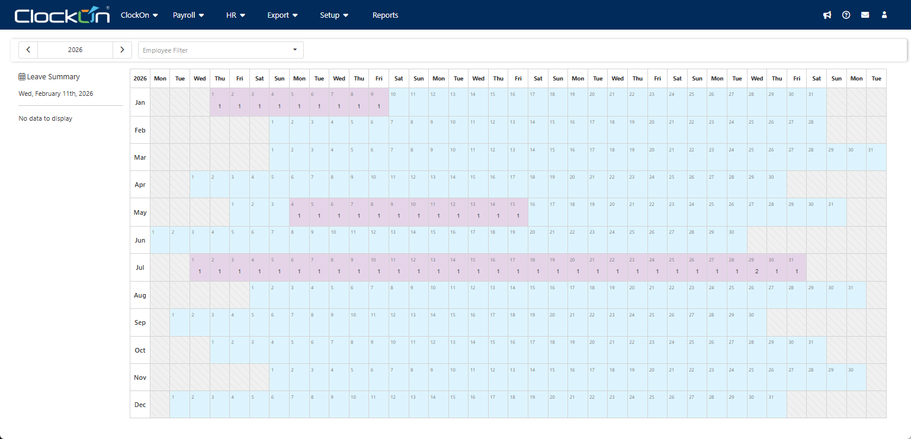
Task: Select July 1 leave cell
Action: click(x=200, y=267)
